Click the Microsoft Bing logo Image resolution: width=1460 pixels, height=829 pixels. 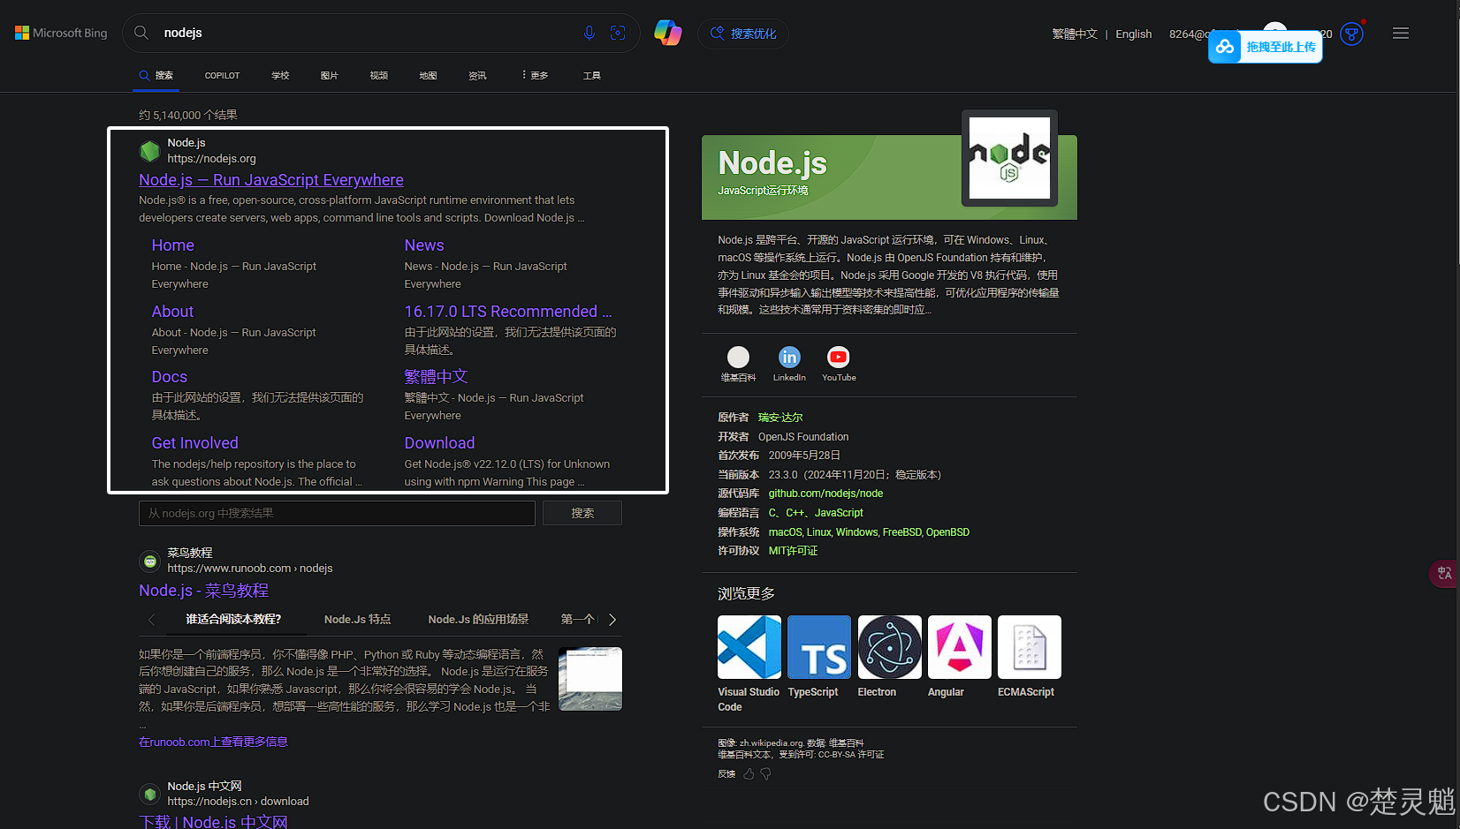point(61,33)
